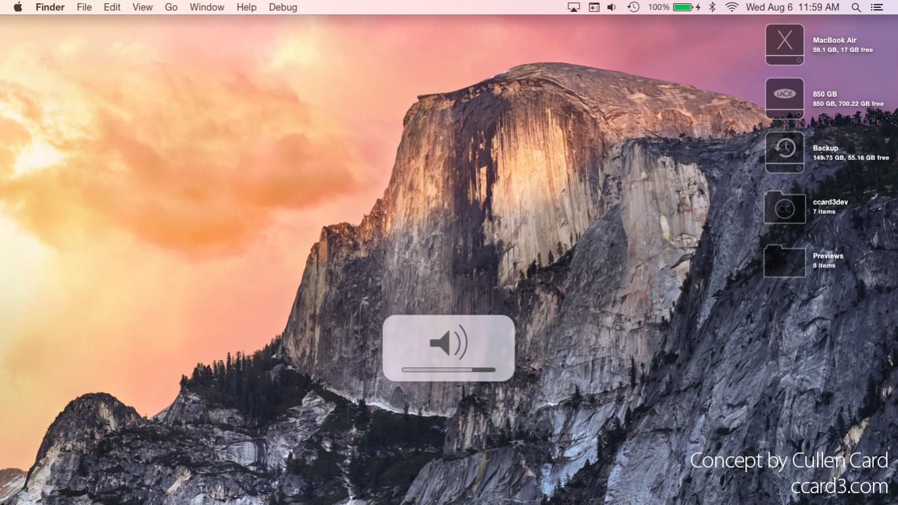The image size is (898, 505).
Task: Open the volume control in menu bar
Action: point(612,7)
